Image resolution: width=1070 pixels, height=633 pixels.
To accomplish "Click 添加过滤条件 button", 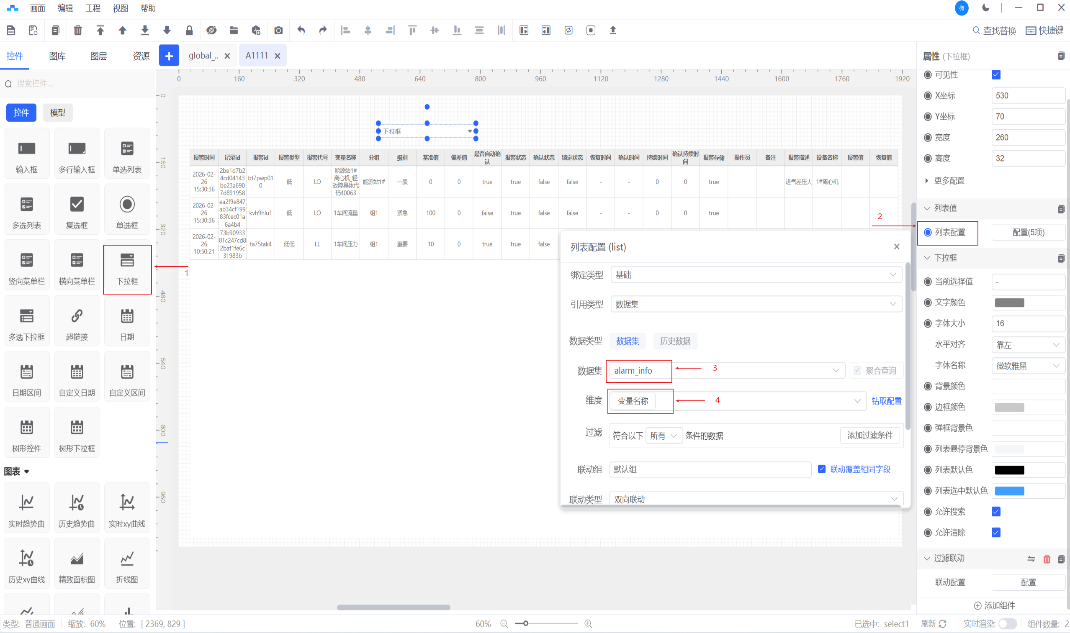I will tap(869, 436).
